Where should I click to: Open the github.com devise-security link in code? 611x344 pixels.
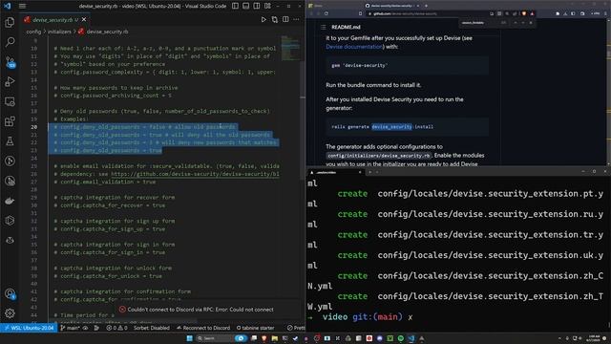[195, 174]
